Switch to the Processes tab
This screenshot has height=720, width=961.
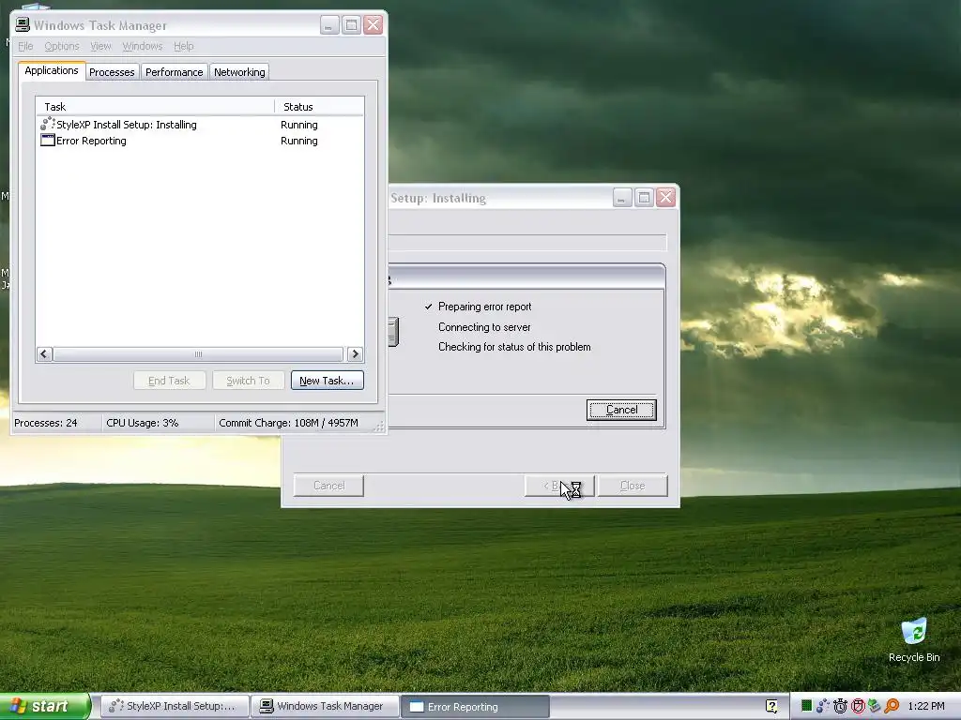(112, 71)
